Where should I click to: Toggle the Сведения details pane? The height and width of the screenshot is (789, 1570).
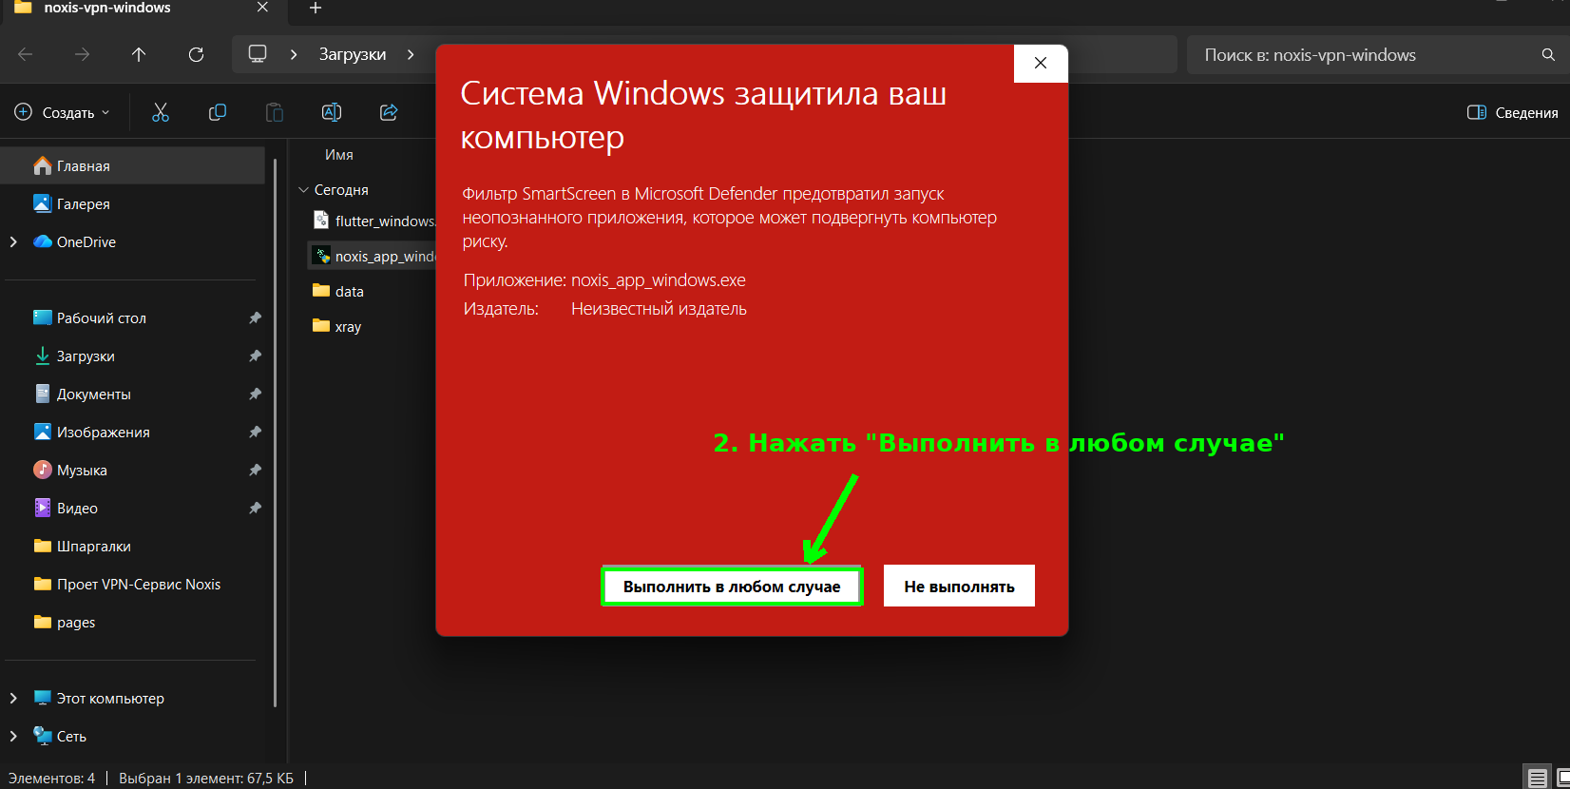click(1513, 112)
